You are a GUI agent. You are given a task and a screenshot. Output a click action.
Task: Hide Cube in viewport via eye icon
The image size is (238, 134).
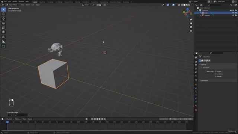click(x=233, y=13)
